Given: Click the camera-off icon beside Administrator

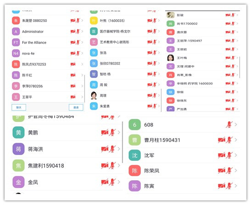Looking at the screenshot, I should point(73,32).
